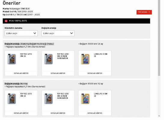Click Longlife III bottle image in Normal interval
Image resolution: width=164 pixels, height=120 pixels.
point(85,99)
